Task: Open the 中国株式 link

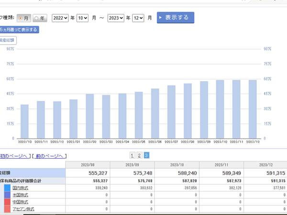Action: coord(20,202)
